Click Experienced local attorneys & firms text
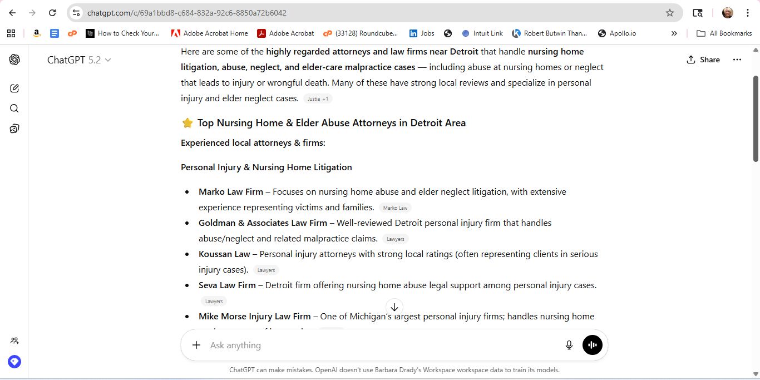The width and height of the screenshot is (760, 380). tap(253, 143)
